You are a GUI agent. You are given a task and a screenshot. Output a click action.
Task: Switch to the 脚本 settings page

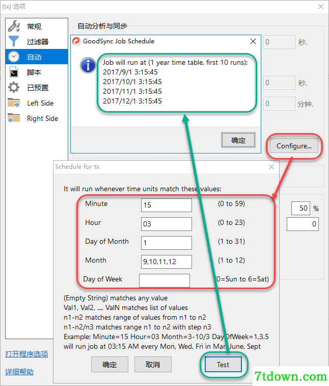click(x=37, y=72)
